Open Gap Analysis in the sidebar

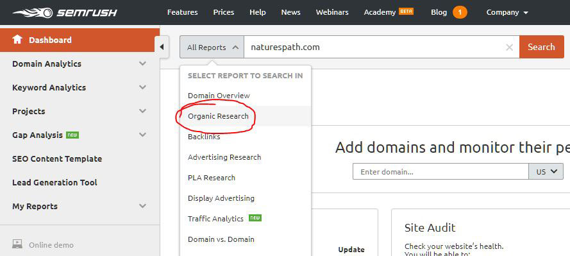(37, 135)
